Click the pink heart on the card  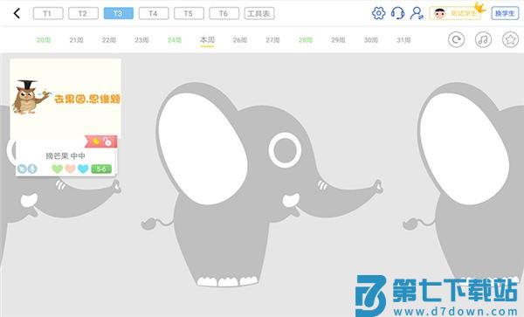coord(70,169)
